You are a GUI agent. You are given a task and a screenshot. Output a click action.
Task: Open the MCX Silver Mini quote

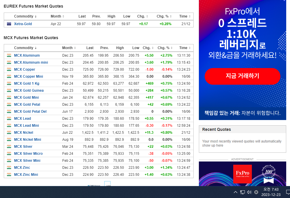pos(27,161)
